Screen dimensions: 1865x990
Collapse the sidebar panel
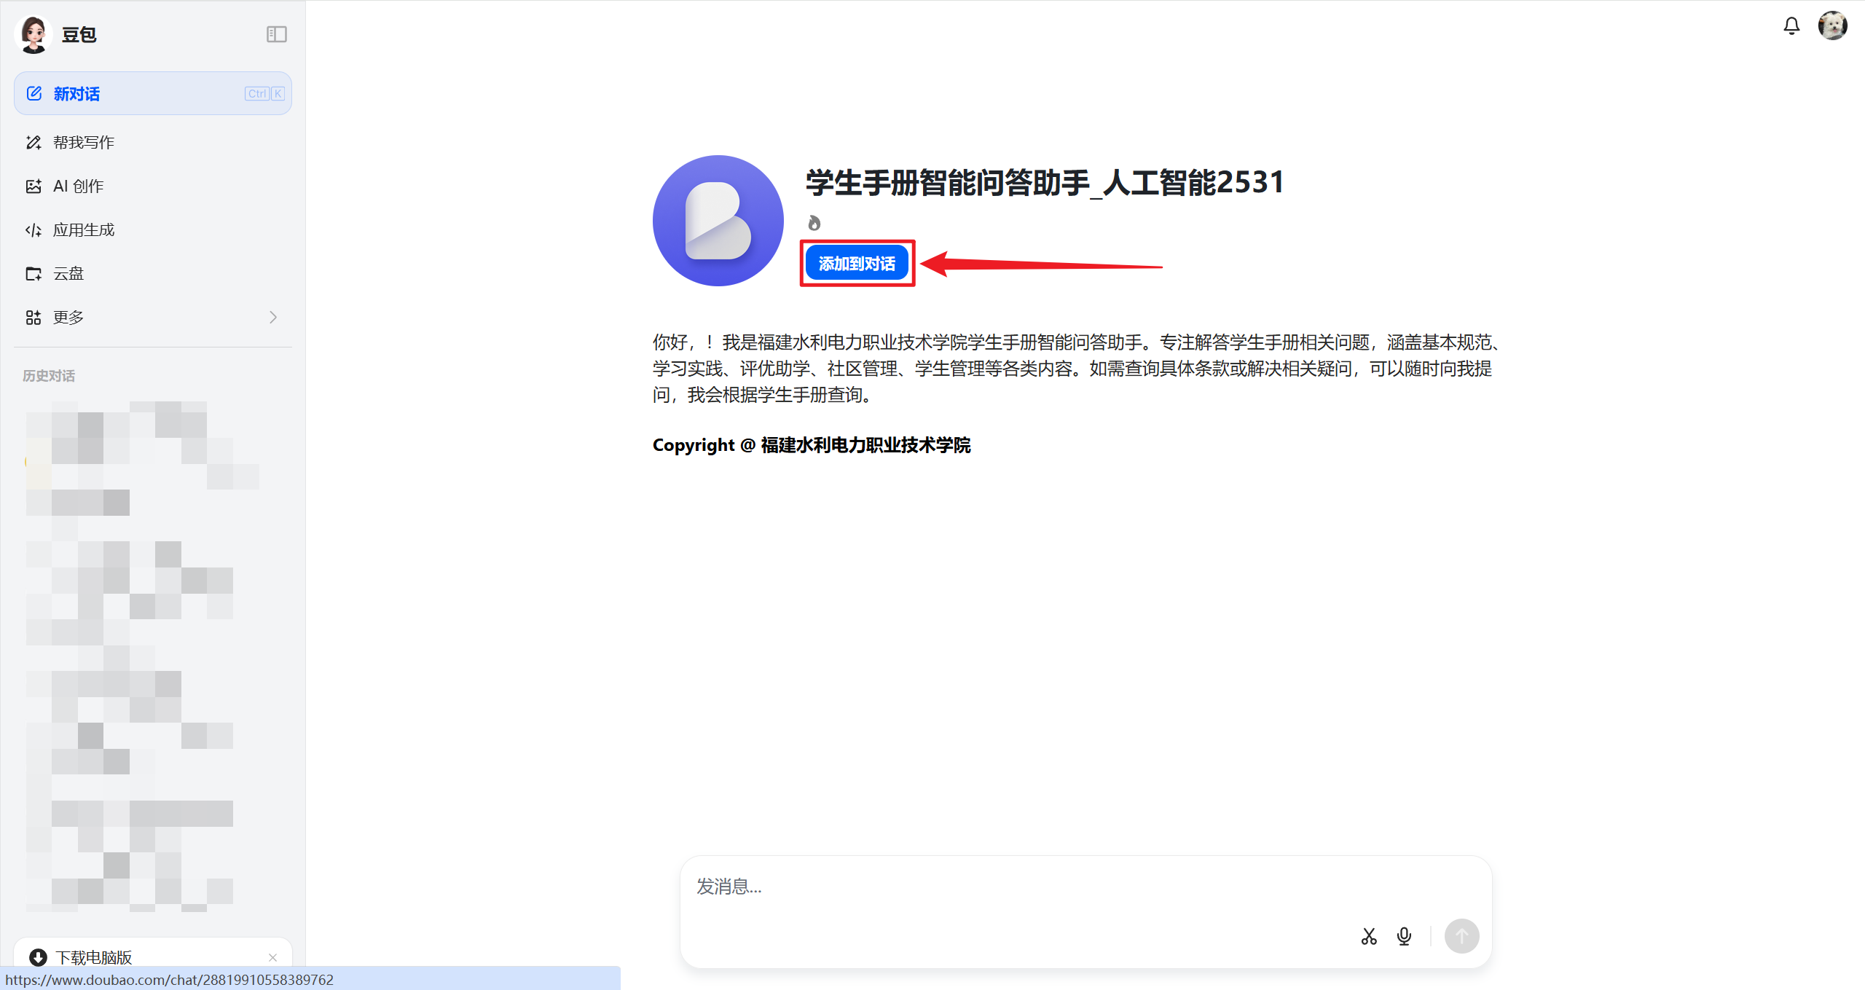[x=276, y=34]
